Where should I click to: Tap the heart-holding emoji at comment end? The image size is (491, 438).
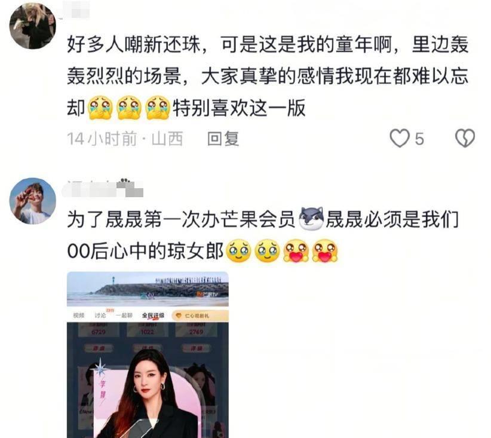pyautogui.click(x=325, y=250)
